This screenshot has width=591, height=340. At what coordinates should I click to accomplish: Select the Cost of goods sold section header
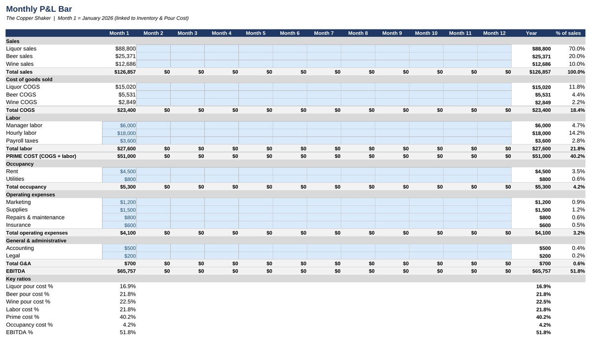coord(295,79)
